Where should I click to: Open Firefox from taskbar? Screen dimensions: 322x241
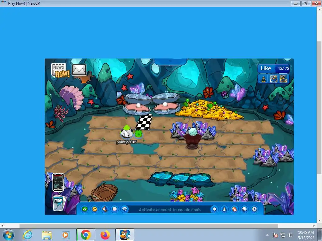tap(105, 235)
